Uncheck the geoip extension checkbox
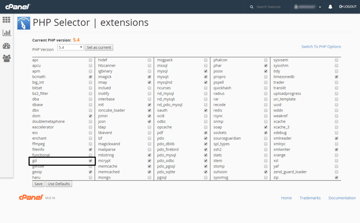Viewport: 360px width, 223px height. click(90, 172)
